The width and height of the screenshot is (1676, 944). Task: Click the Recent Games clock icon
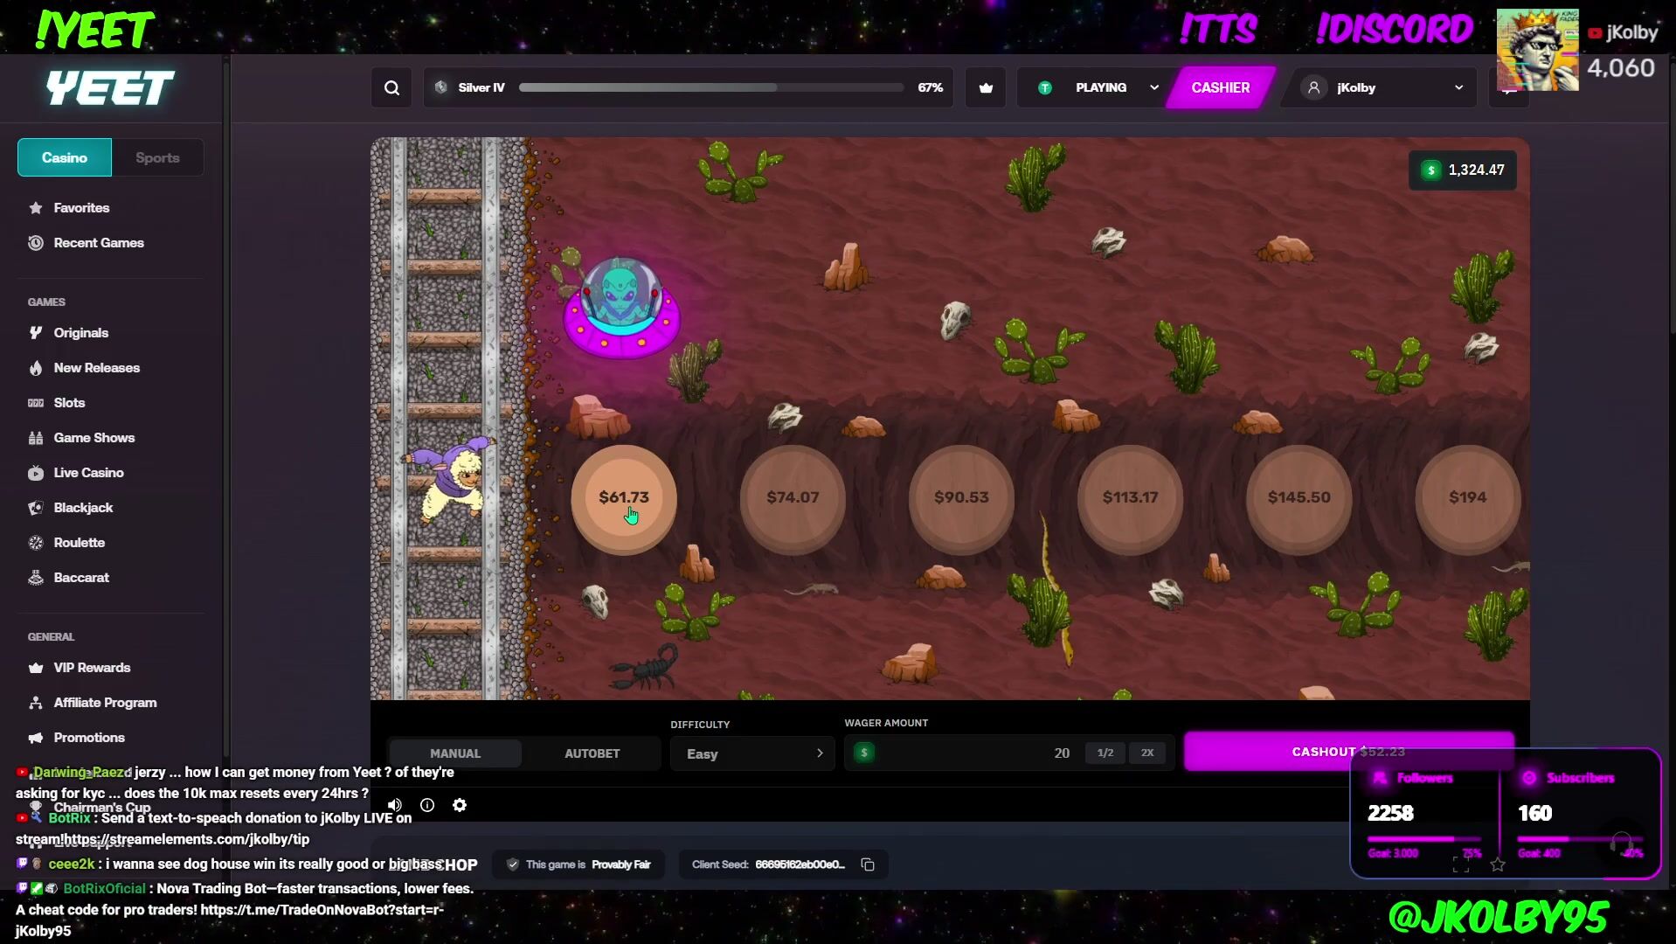36,243
